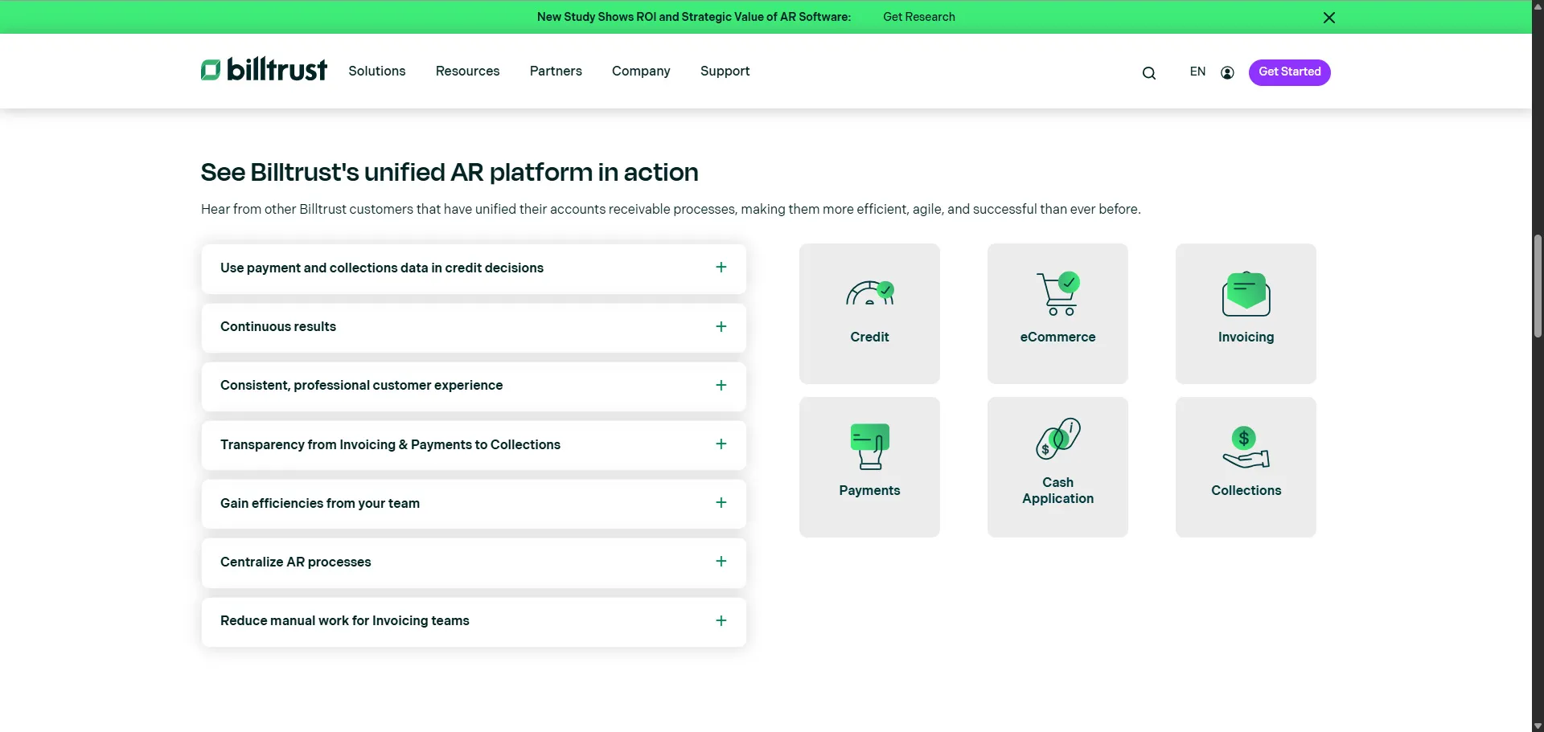This screenshot has width=1544, height=732.
Task: Open the Partners menu
Action: (x=556, y=71)
